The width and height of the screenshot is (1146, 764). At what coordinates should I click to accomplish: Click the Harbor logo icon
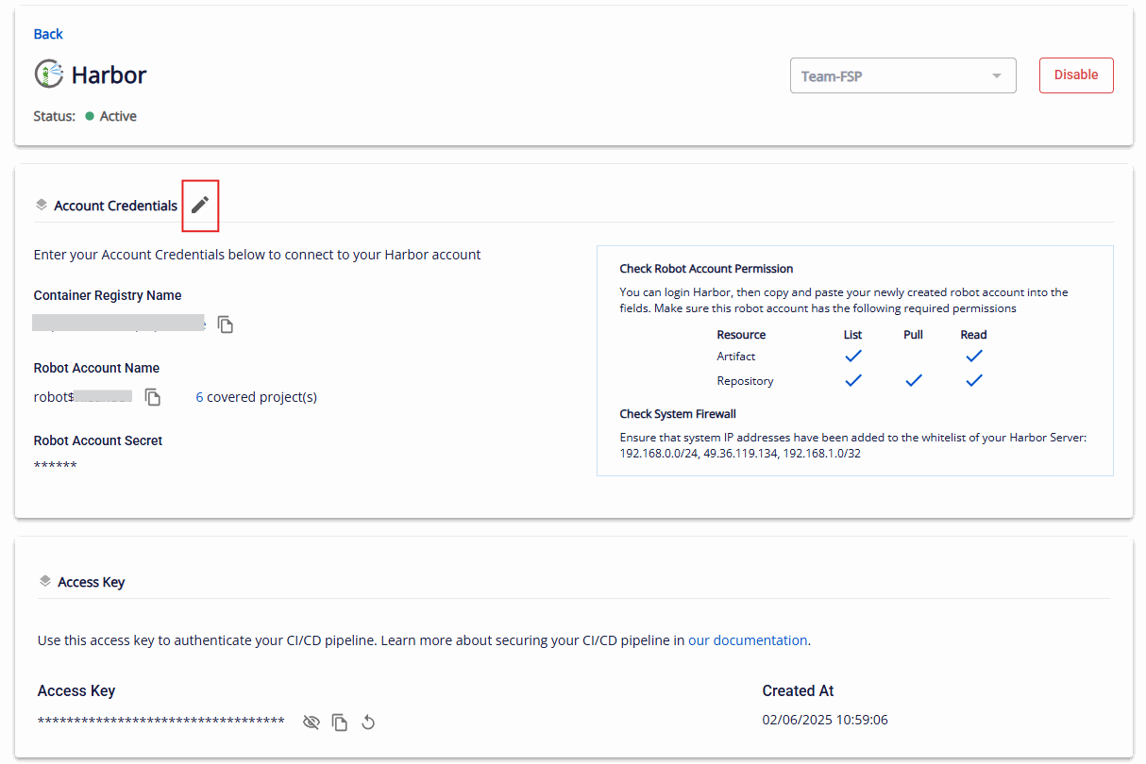49,75
